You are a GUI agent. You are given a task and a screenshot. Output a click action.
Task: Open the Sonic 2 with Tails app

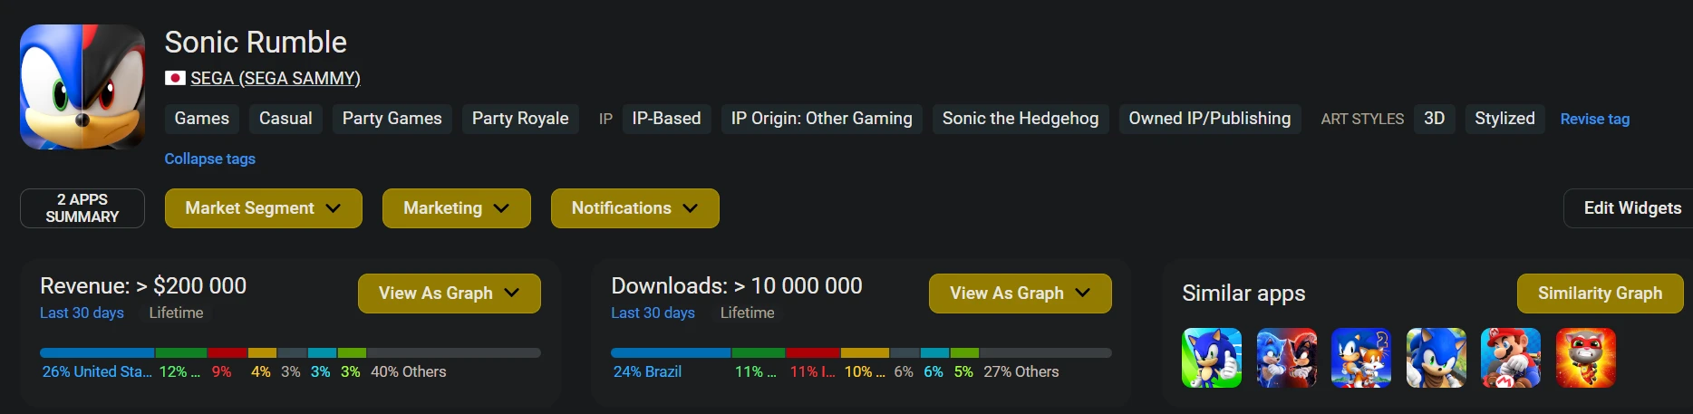pos(1360,358)
